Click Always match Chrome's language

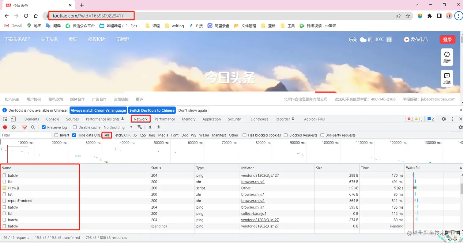click(98, 110)
